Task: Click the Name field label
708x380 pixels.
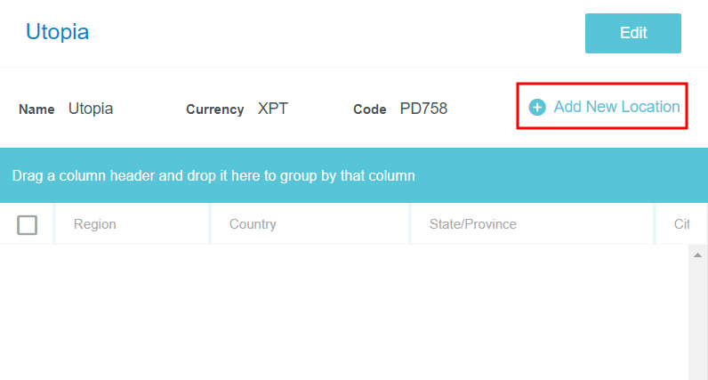Action: pos(36,109)
